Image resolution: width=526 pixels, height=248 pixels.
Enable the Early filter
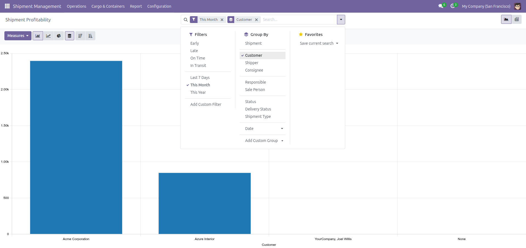coord(208,43)
